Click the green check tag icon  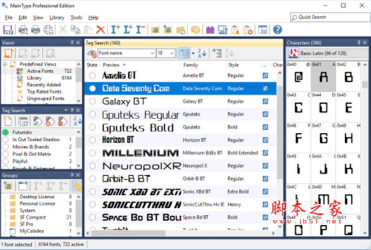(37, 121)
